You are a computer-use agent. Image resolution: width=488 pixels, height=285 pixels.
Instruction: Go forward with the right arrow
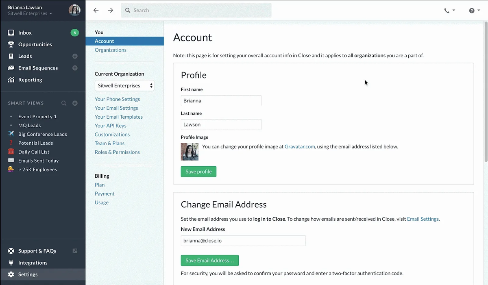coord(111,10)
